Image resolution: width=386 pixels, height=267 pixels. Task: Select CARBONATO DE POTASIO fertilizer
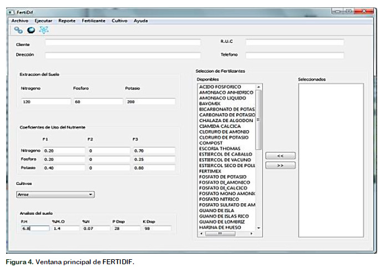click(227, 115)
